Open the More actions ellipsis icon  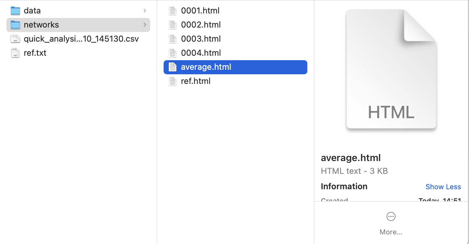pos(391,217)
